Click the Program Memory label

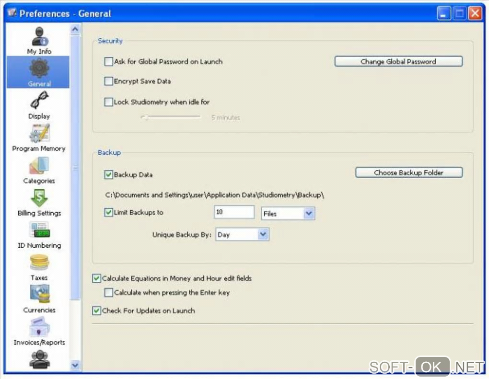tap(39, 149)
